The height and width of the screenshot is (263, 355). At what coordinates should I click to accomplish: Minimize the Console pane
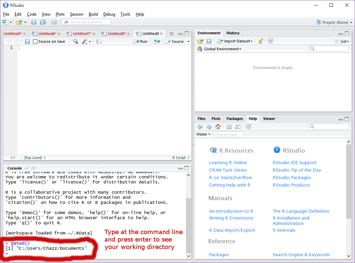click(x=181, y=169)
